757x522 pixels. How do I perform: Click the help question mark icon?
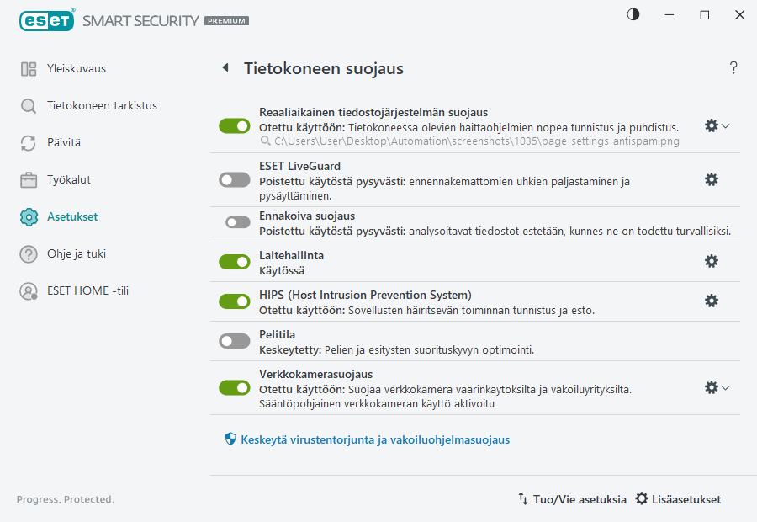click(x=733, y=68)
